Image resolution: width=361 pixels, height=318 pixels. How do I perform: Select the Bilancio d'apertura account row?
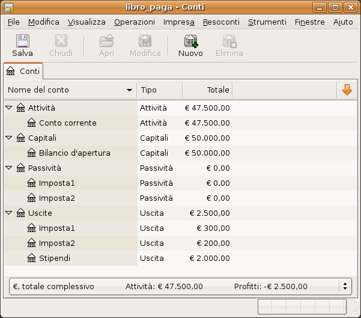[74, 153]
